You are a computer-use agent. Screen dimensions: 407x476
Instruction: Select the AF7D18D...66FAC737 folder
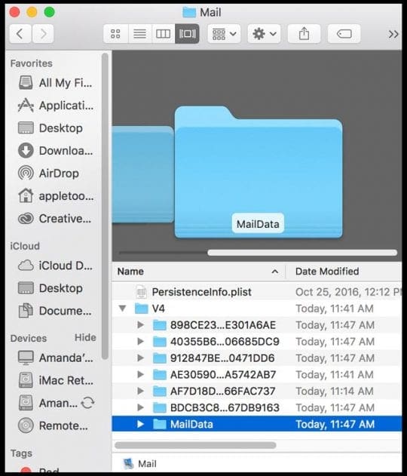coord(256,391)
